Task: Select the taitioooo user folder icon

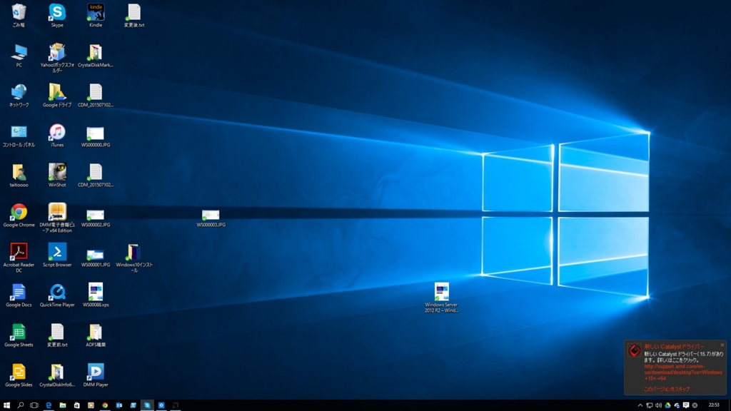Action: point(19,176)
